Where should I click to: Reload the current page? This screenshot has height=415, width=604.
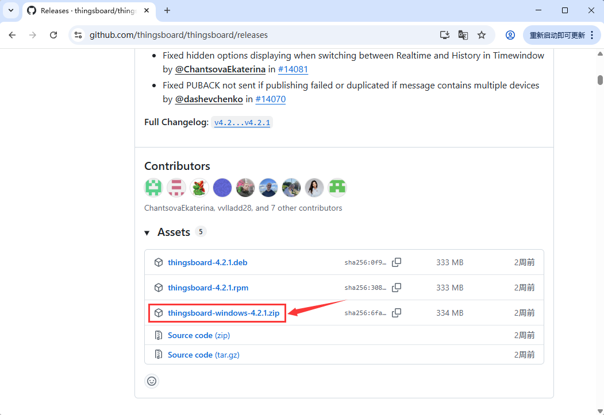[53, 35]
